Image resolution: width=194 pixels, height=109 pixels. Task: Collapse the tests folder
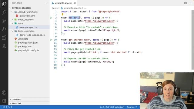pyautogui.click(x=12, y=23)
